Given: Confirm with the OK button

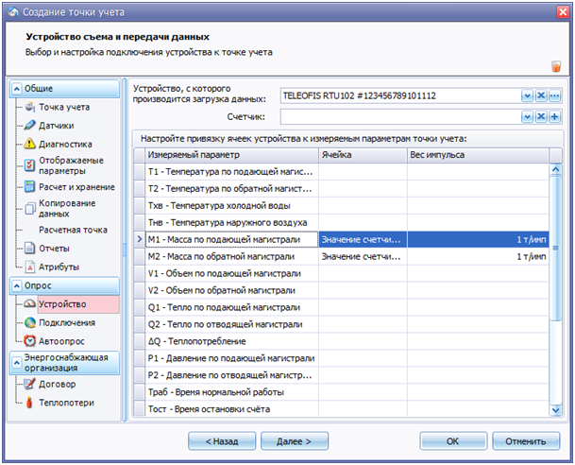Looking at the screenshot, I should click(x=453, y=441).
